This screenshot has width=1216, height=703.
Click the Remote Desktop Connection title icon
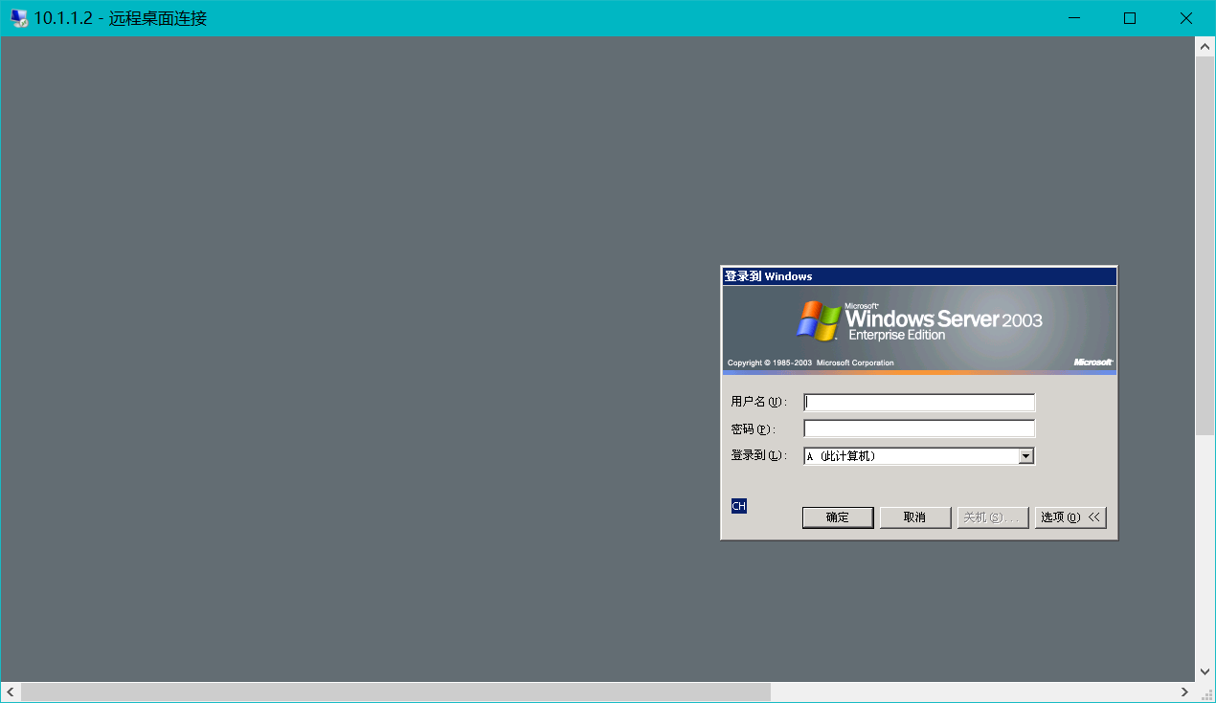coord(19,18)
